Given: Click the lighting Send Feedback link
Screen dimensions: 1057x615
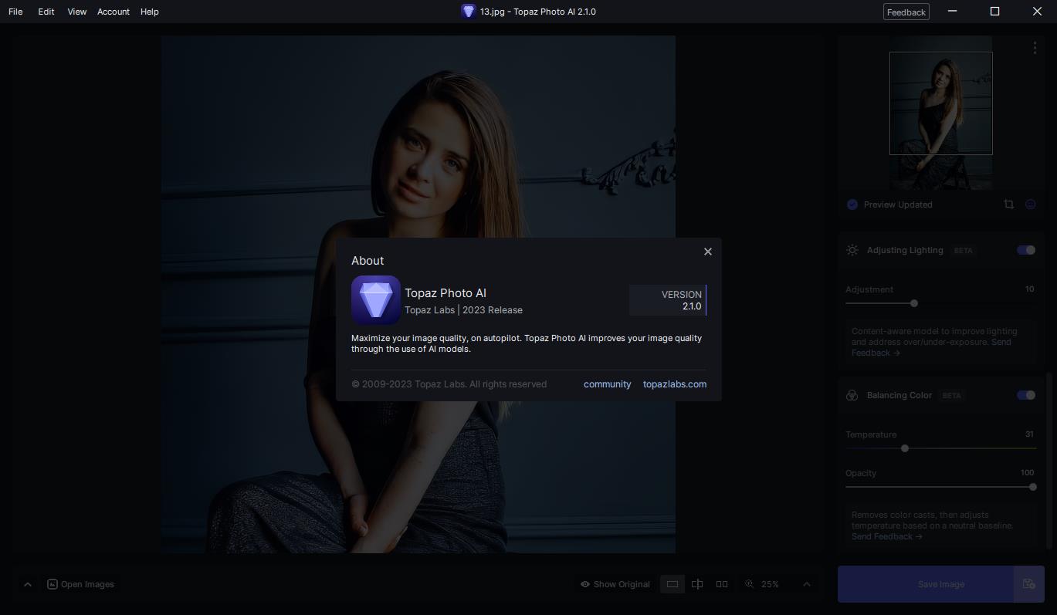Looking at the screenshot, I should click(931, 347).
